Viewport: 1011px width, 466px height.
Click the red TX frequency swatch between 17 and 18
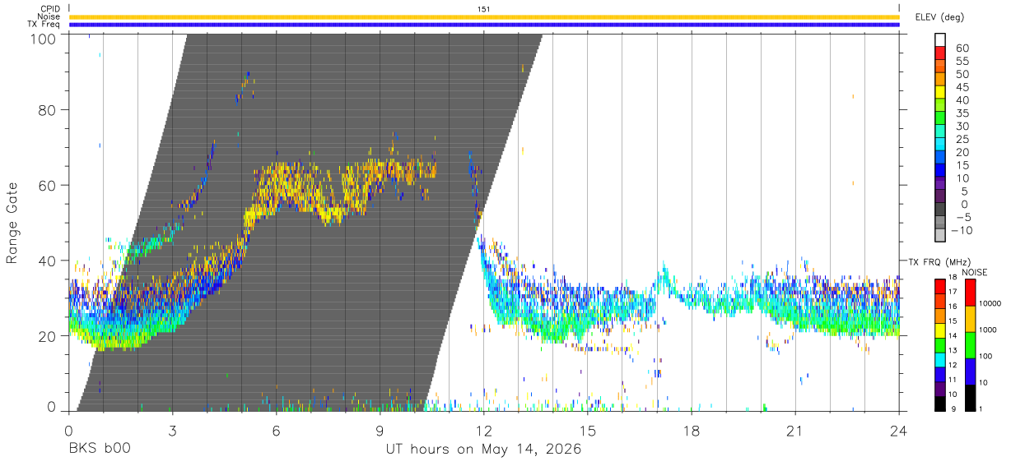[939, 285]
